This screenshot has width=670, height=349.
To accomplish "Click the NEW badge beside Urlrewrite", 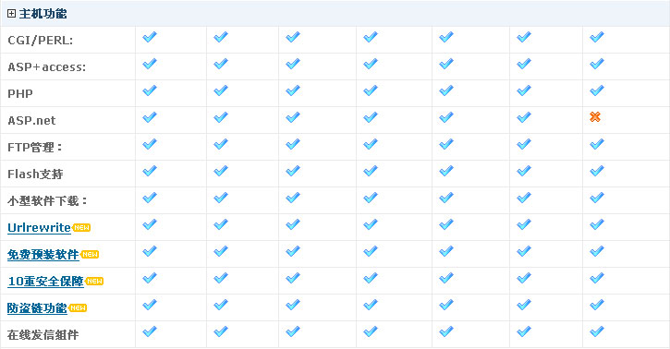I will pos(81,227).
